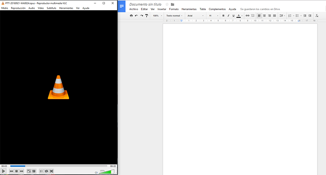
Task: Click the stop playback button in VLC
Action: pos(16,172)
